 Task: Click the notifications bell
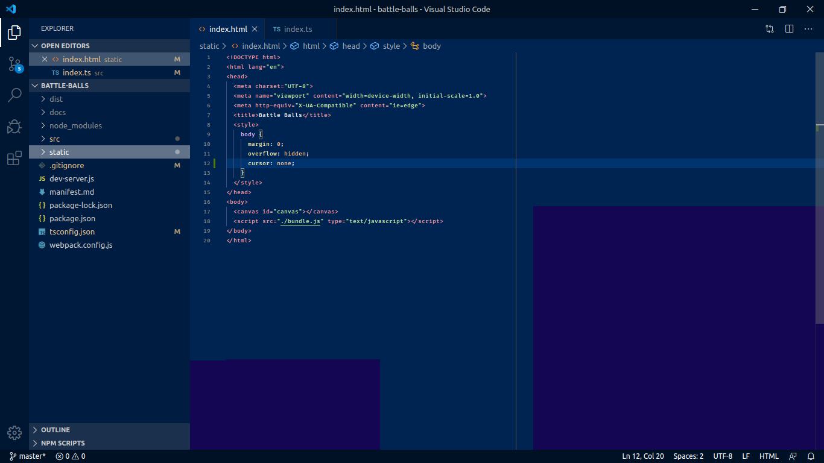810,456
